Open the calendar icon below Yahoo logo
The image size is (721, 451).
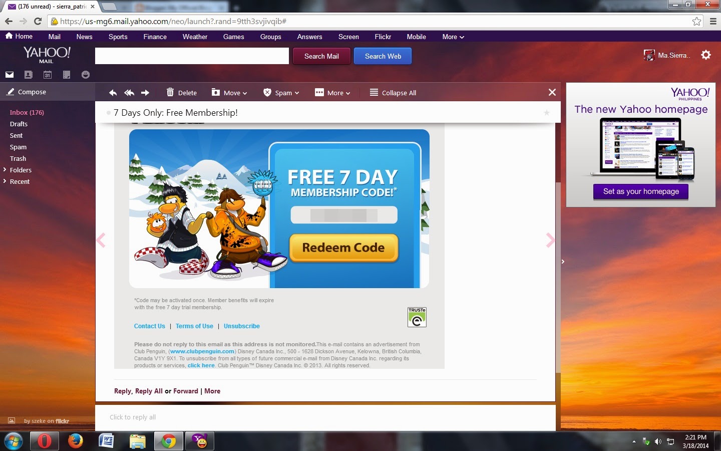coord(48,75)
